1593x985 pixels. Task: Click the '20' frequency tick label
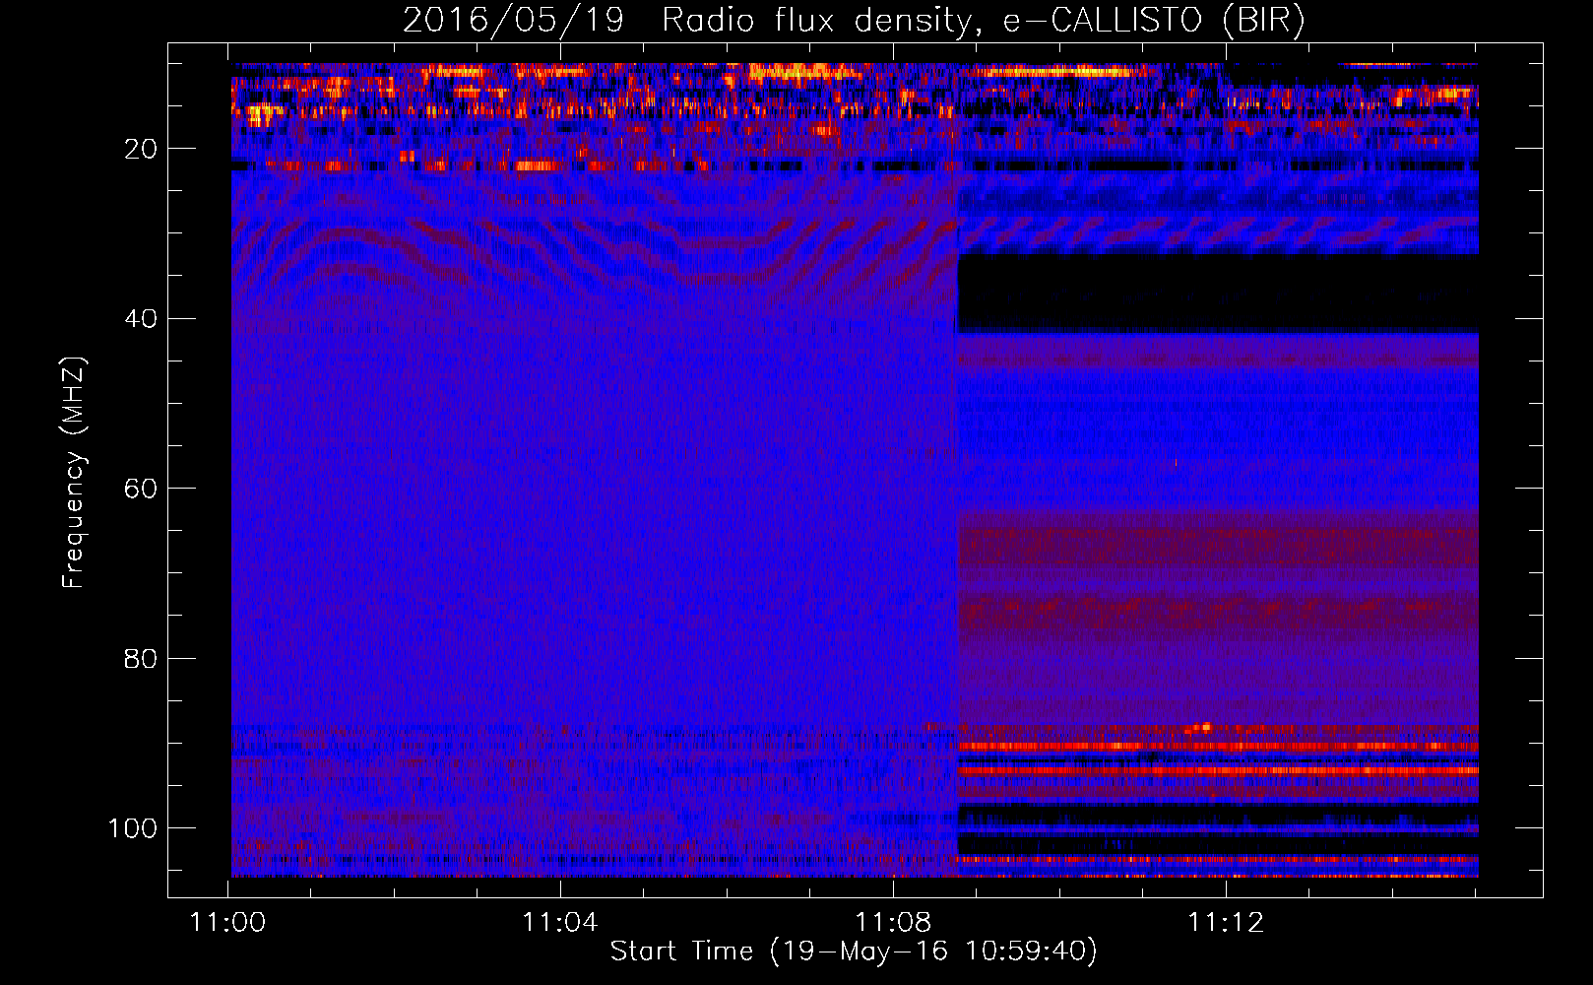[141, 149]
